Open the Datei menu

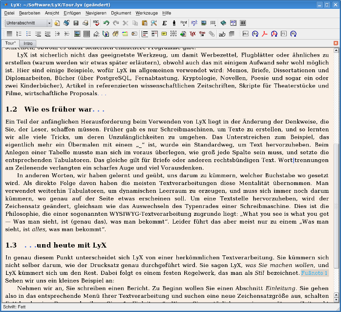9,13
